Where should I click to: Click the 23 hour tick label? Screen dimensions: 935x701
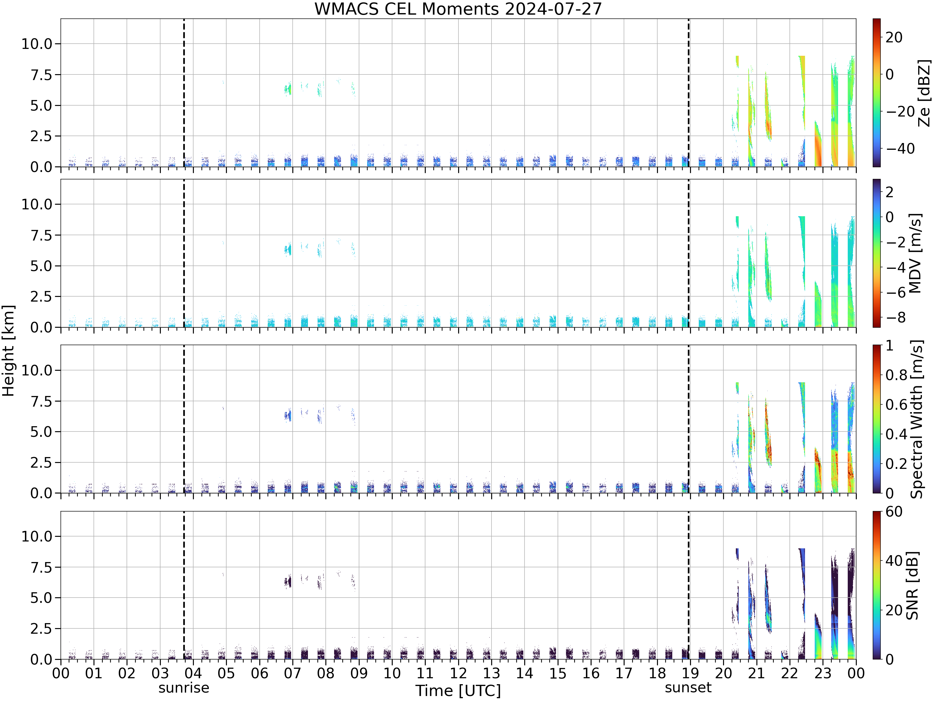click(x=822, y=673)
